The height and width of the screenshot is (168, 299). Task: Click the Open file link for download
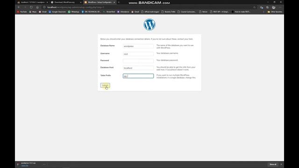pyautogui.click(x=25, y=166)
